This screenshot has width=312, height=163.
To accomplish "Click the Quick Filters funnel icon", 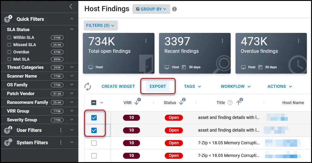I will [8, 19].
